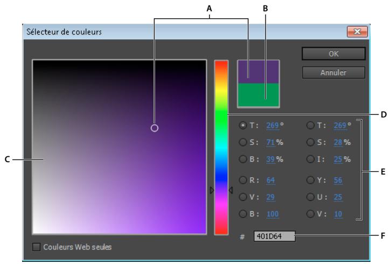The width and height of the screenshot is (391, 264).
Task: Select the V 29 radio button
Action: pyautogui.click(x=243, y=197)
